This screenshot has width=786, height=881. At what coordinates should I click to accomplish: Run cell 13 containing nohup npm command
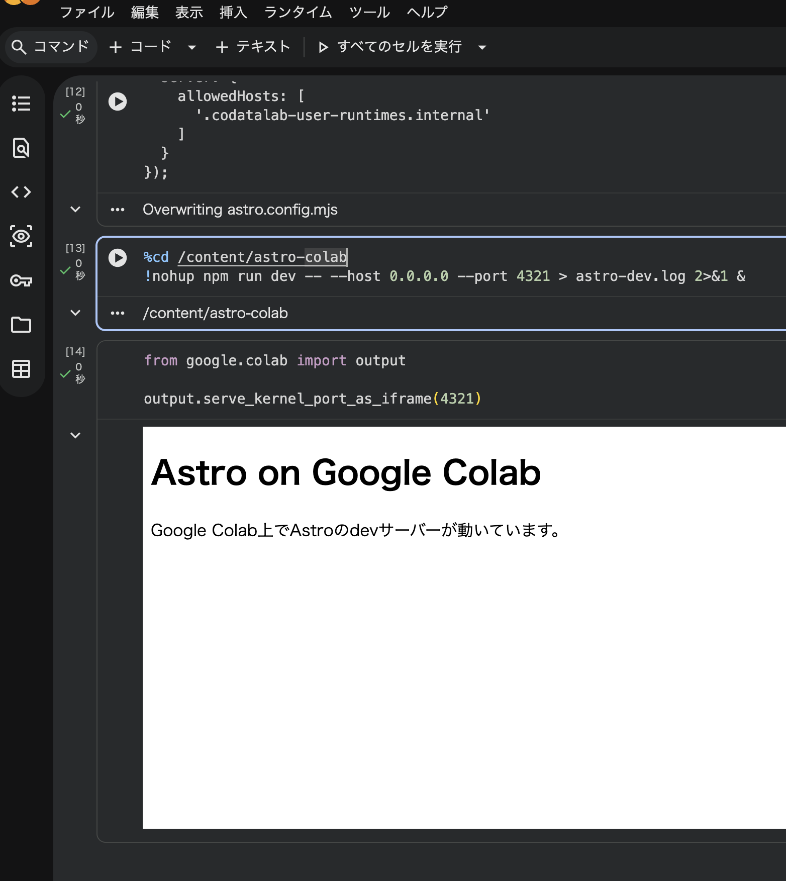tap(118, 258)
